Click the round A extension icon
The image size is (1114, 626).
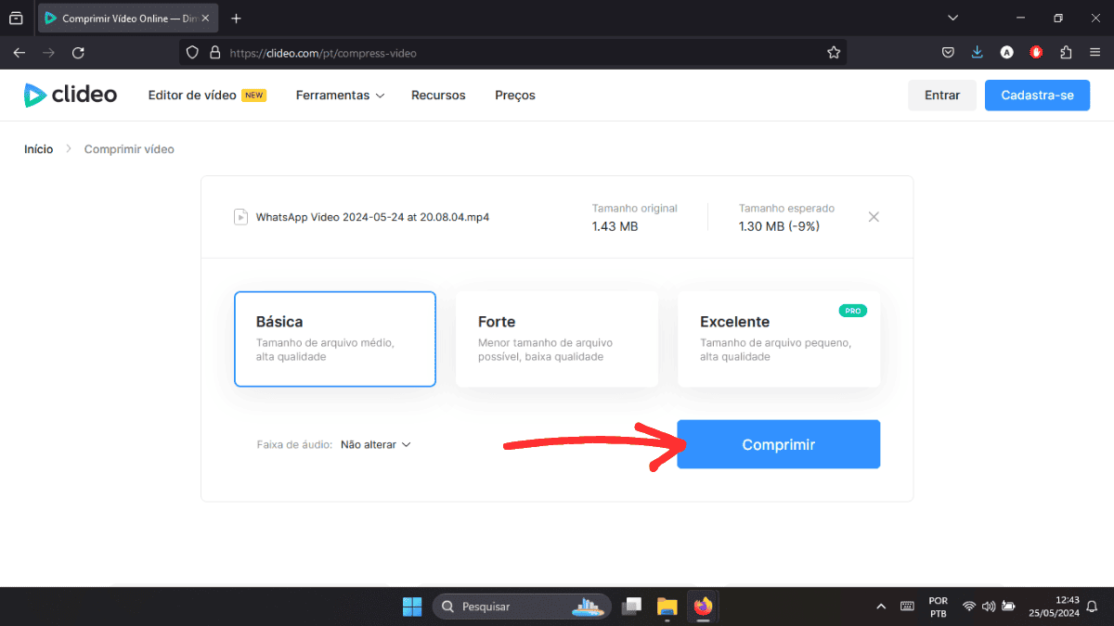(x=1006, y=53)
